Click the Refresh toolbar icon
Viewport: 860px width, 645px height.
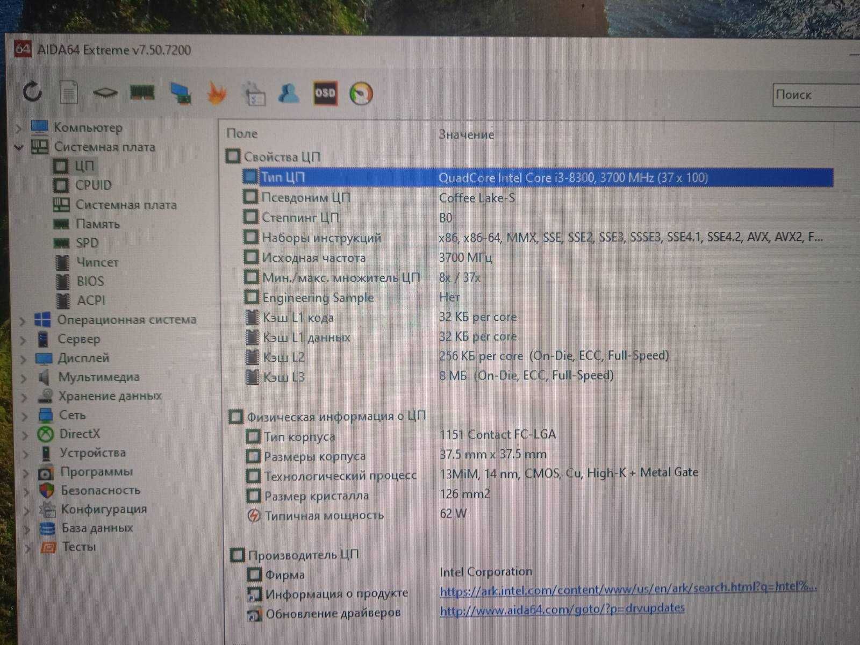pyautogui.click(x=33, y=92)
